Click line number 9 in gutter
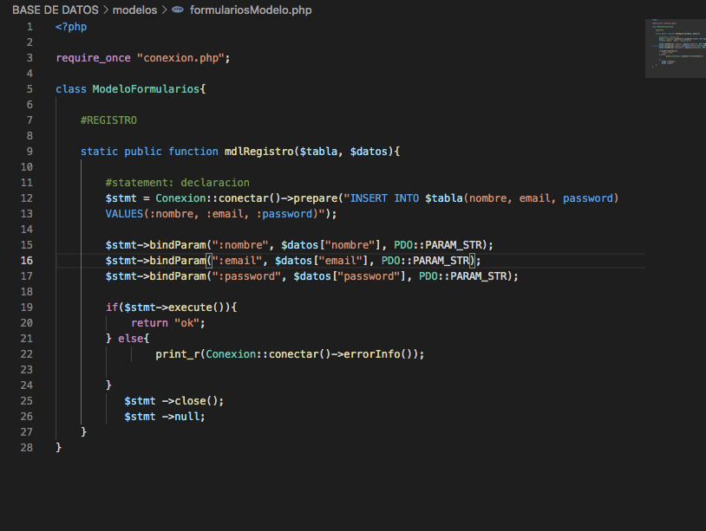 [x=29, y=152]
